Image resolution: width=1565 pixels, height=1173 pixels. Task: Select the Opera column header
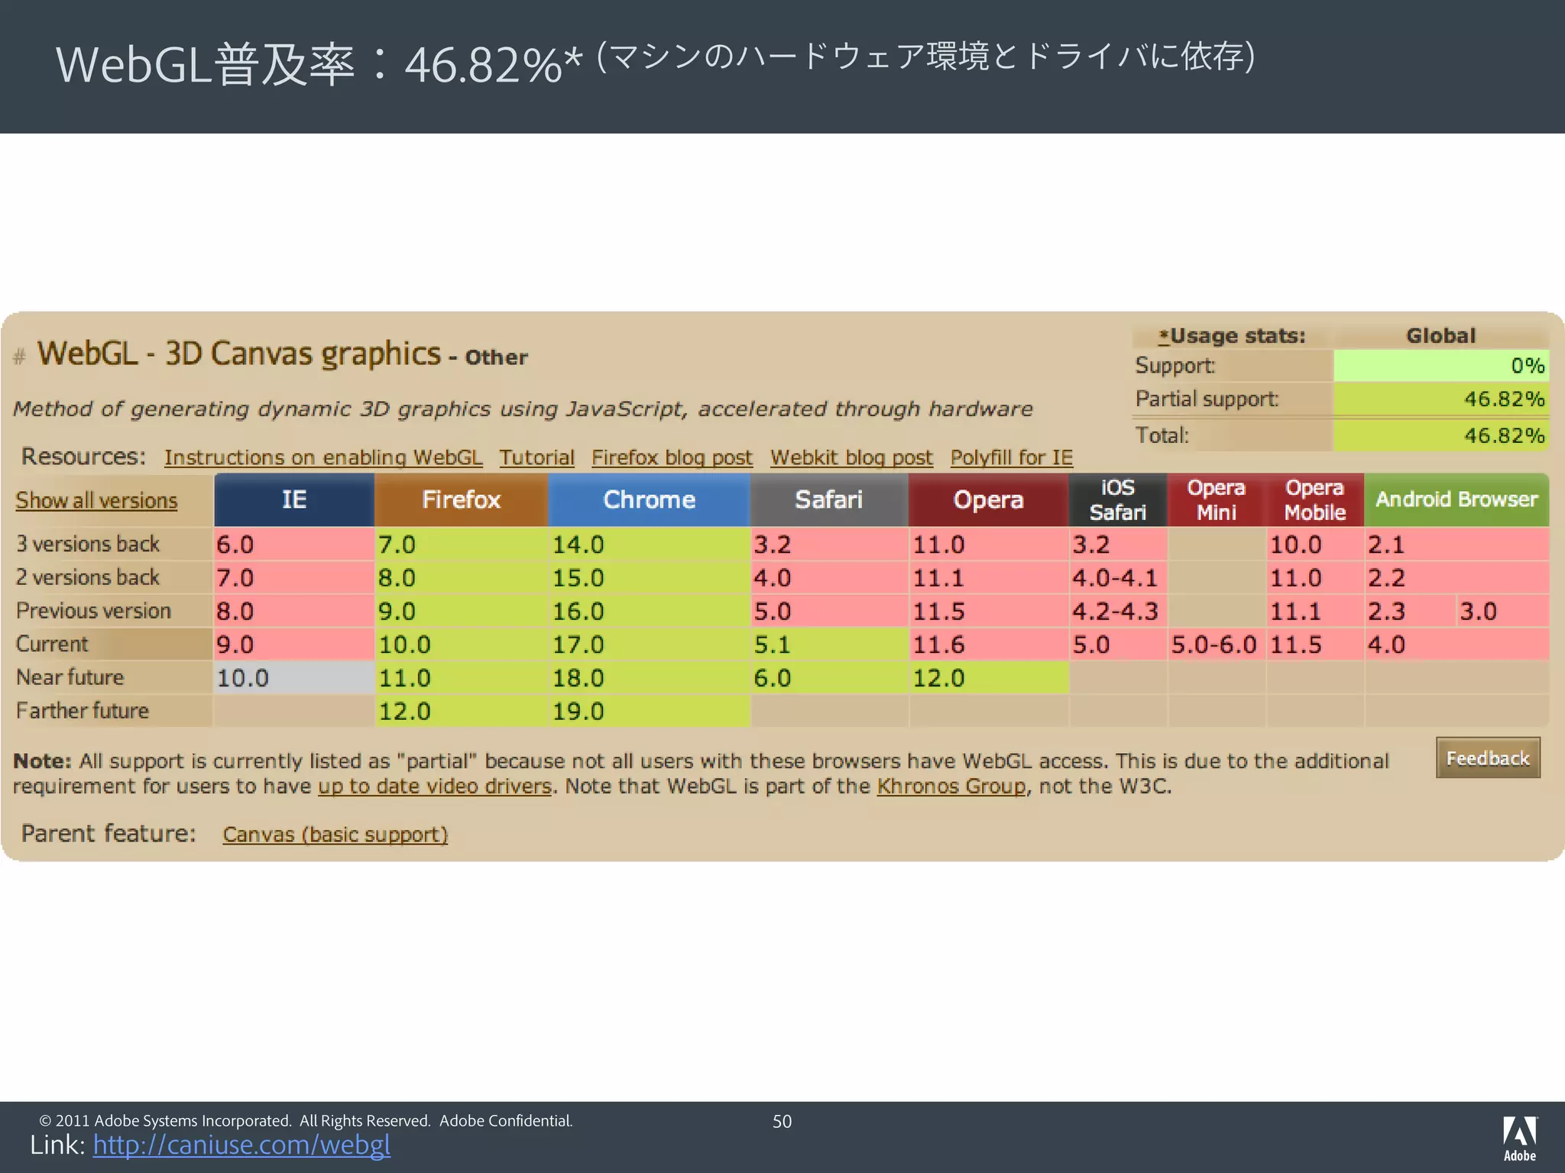tap(988, 499)
